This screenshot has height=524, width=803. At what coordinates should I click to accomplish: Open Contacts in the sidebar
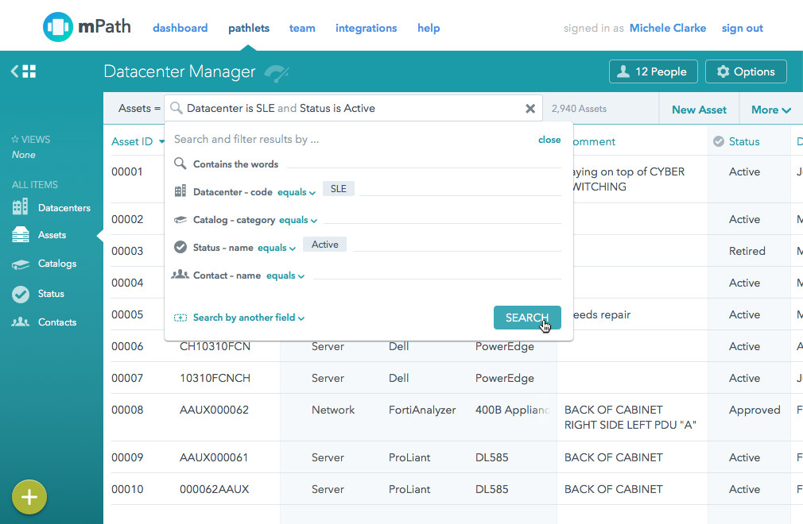(x=56, y=322)
